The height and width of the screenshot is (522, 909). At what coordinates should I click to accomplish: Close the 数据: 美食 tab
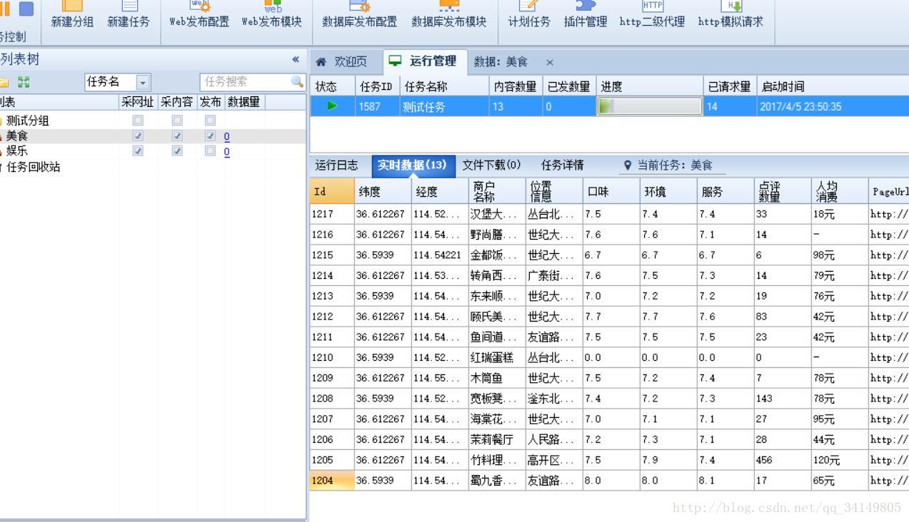[x=549, y=62]
